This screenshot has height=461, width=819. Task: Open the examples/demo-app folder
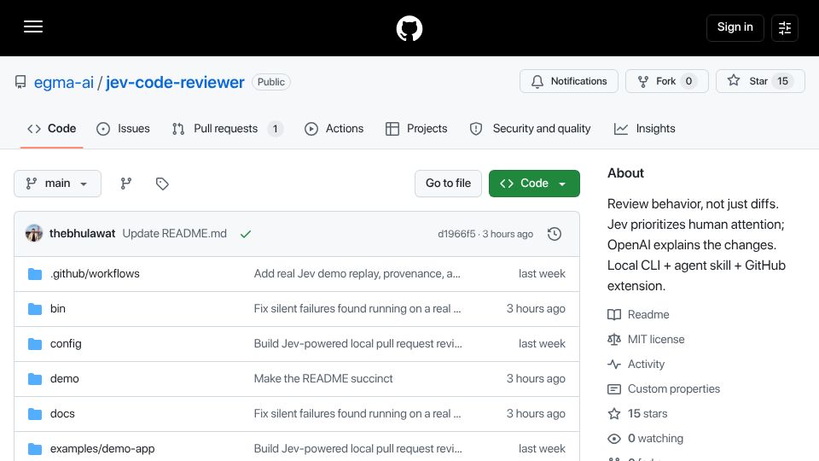102,449
